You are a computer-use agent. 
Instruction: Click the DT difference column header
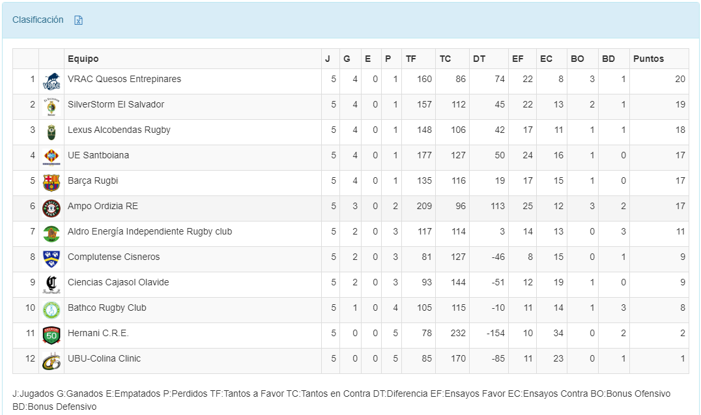(x=479, y=59)
